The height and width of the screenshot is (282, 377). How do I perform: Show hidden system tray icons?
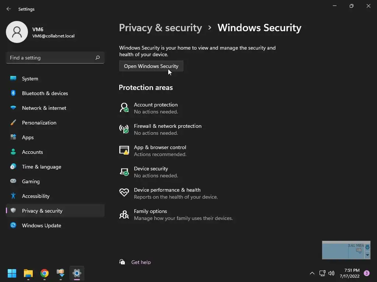(312, 273)
